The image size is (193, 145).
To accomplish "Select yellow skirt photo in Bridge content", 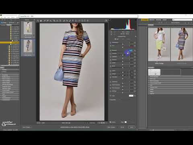I will (x=159, y=44).
